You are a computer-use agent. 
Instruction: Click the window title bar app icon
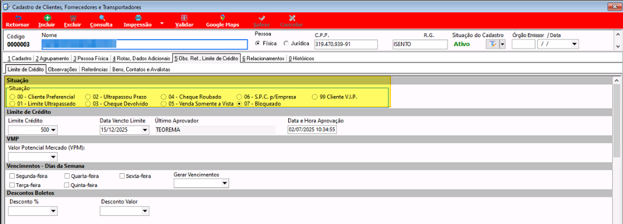click(6, 7)
